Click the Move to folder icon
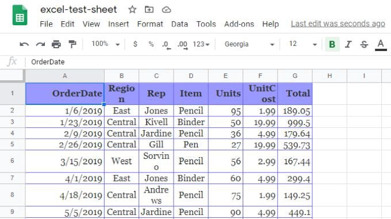 149,10
